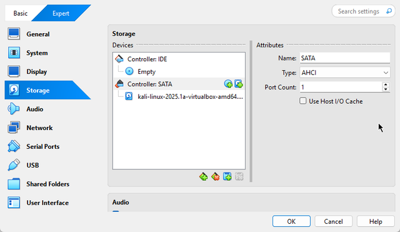Click the empty optical disc icon
This screenshot has width=400, height=232.
pos(129,71)
